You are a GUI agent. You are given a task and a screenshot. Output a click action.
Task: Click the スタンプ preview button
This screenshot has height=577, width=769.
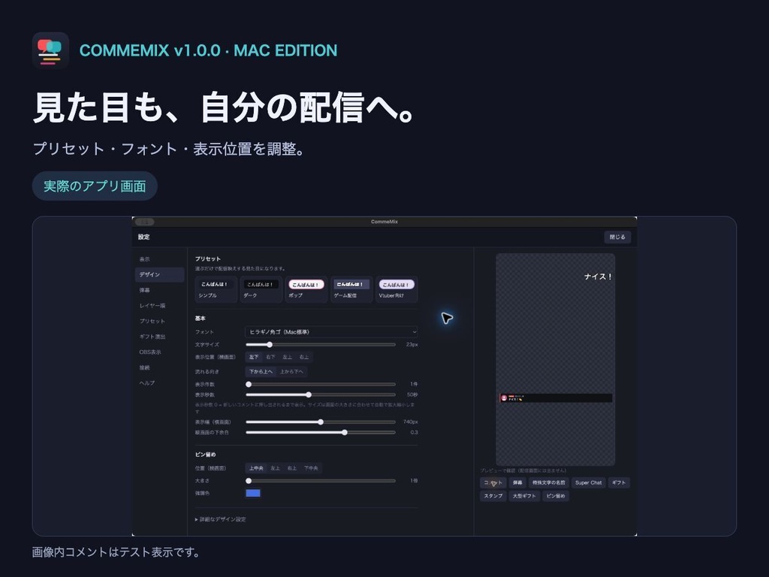pyautogui.click(x=493, y=496)
